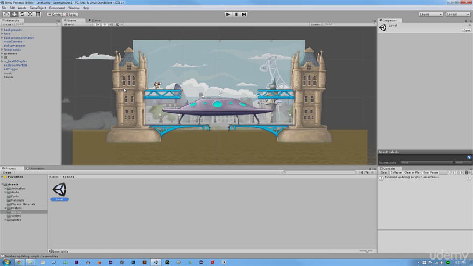Open the Windows Start button

tap(6, 262)
